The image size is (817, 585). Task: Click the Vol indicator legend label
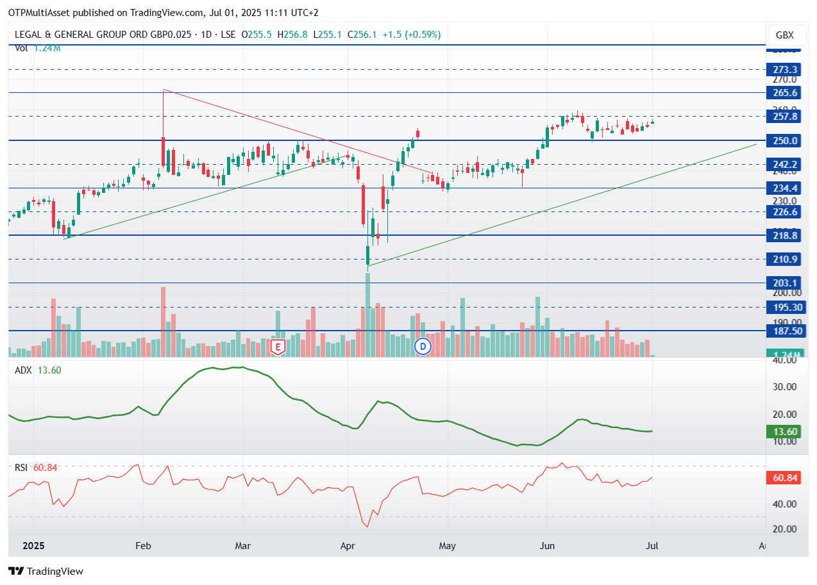(21, 47)
